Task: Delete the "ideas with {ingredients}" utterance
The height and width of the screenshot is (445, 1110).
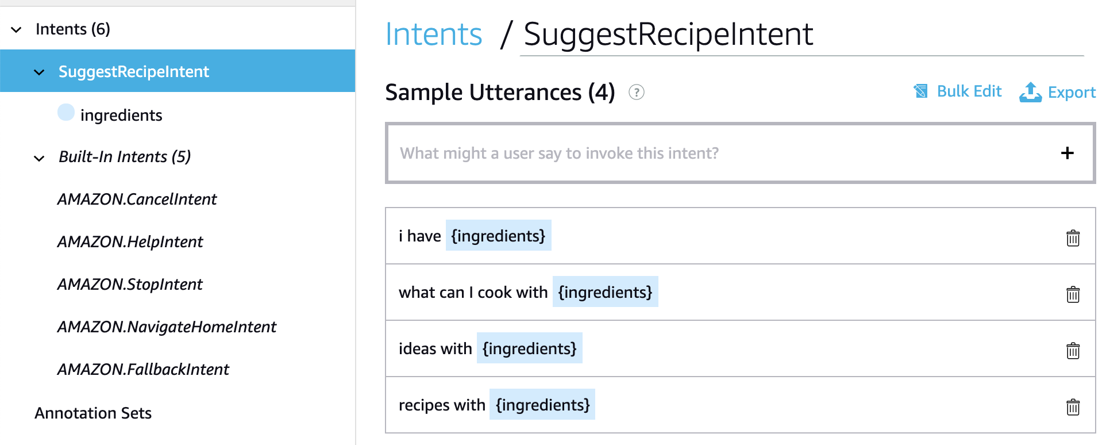Action: (1074, 349)
